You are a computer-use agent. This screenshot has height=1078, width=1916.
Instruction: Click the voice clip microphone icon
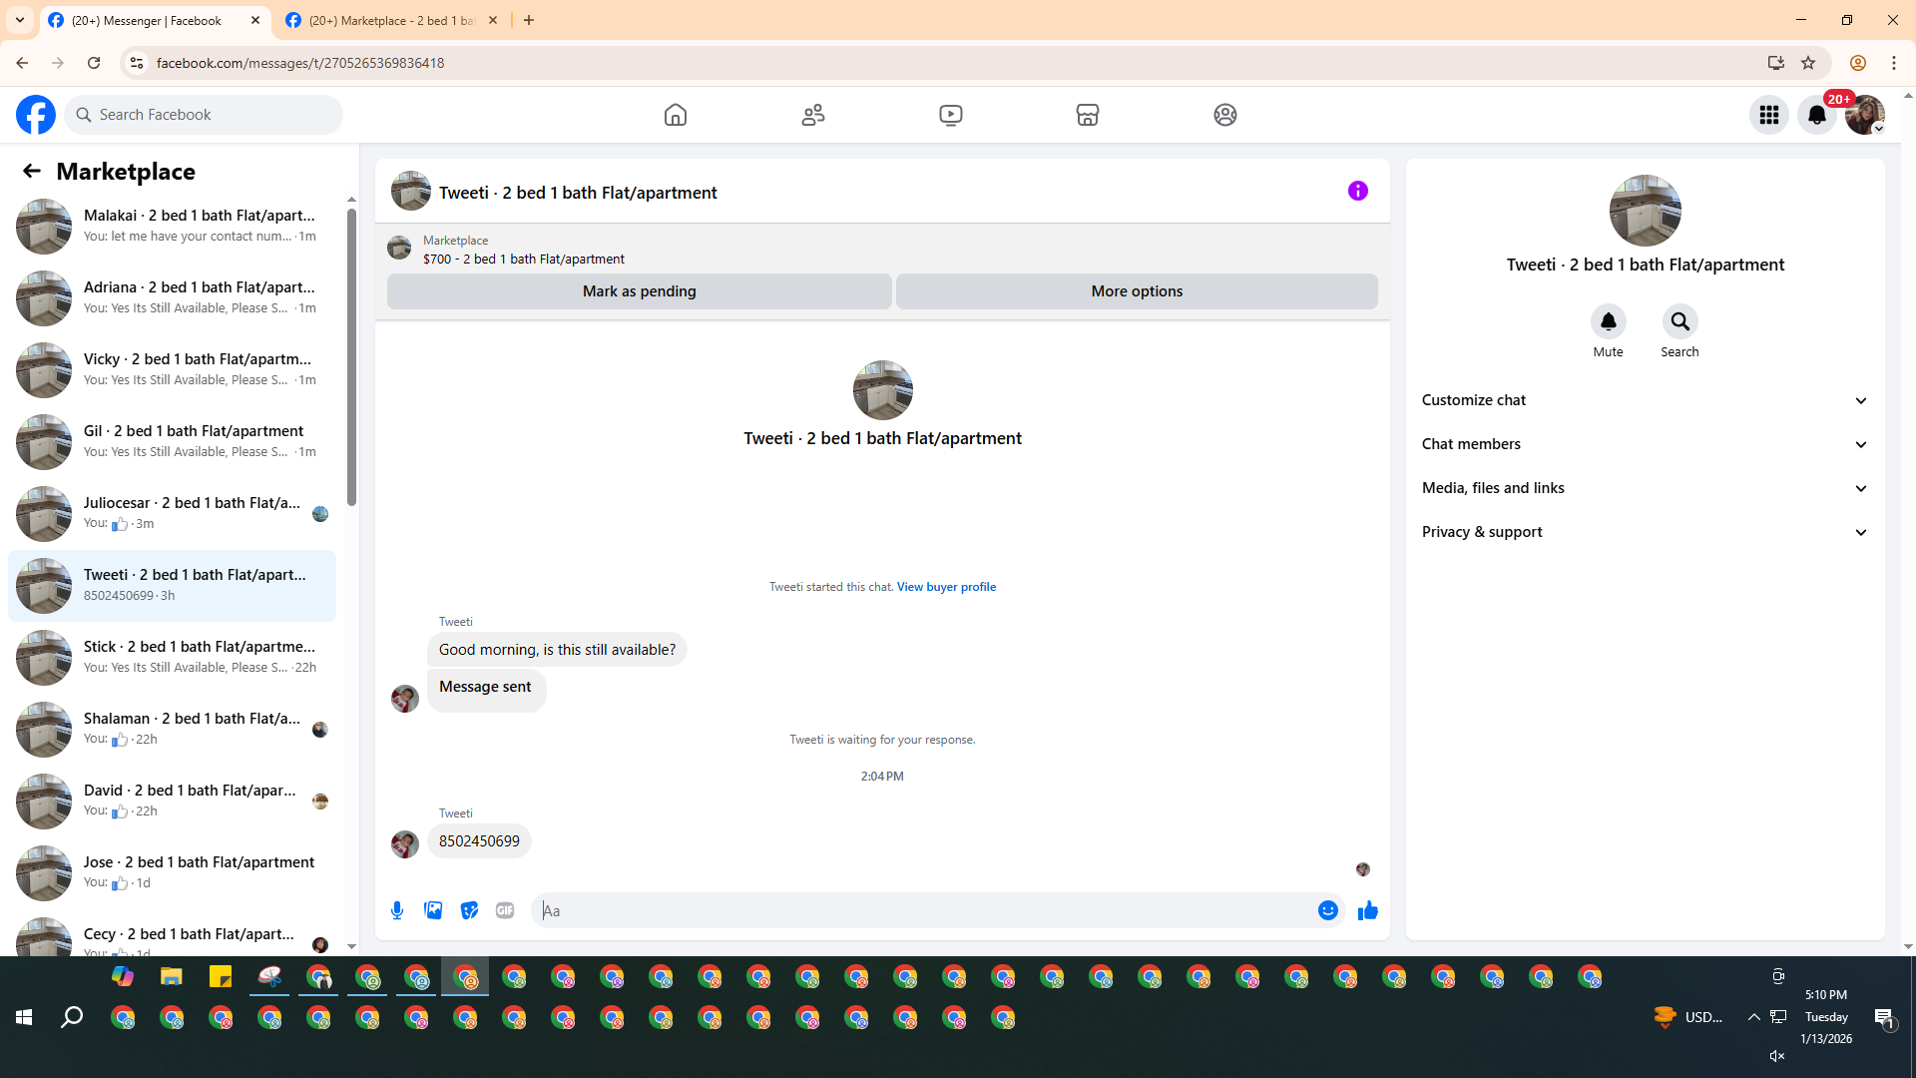click(x=397, y=910)
